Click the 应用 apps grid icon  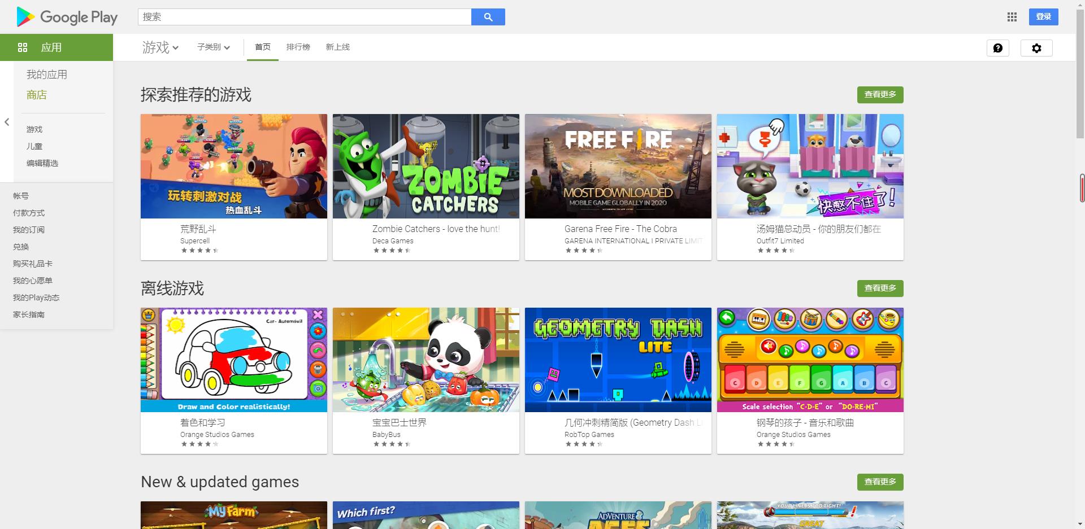(x=23, y=47)
